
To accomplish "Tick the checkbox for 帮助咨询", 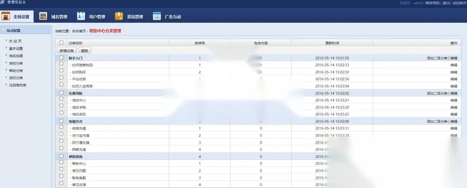I will click(x=61, y=156).
